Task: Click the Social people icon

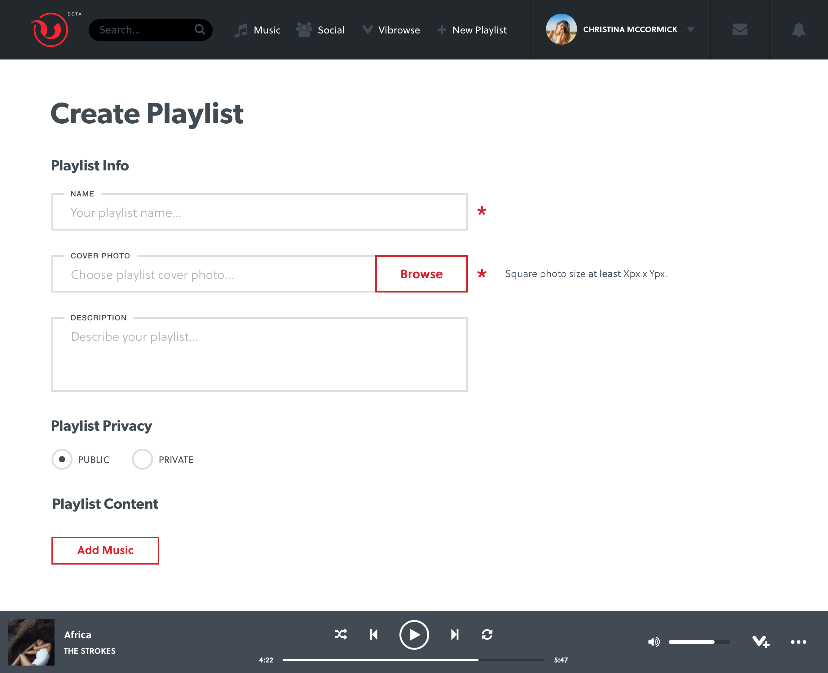Action: click(x=304, y=29)
